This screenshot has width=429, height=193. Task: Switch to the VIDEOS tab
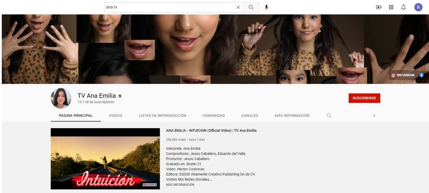[x=115, y=115]
